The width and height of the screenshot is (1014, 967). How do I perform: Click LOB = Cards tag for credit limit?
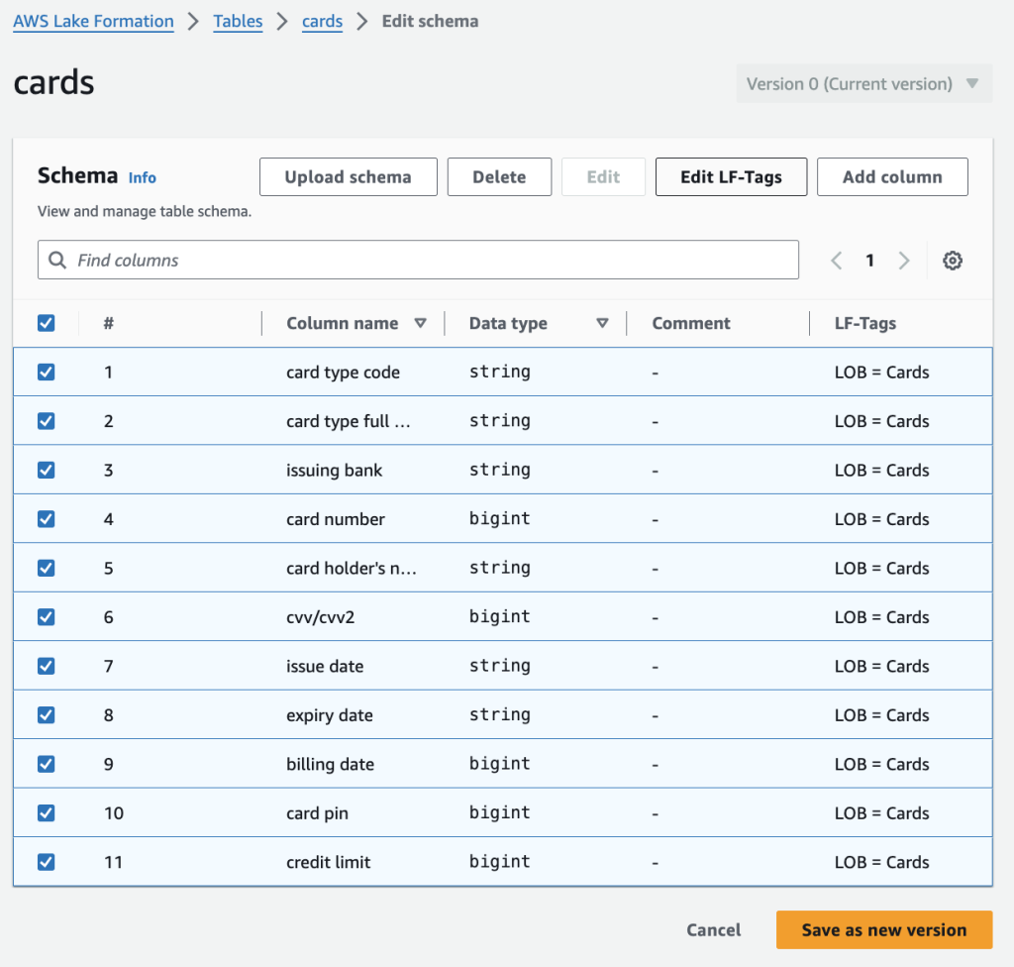pyautogui.click(x=882, y=862)
